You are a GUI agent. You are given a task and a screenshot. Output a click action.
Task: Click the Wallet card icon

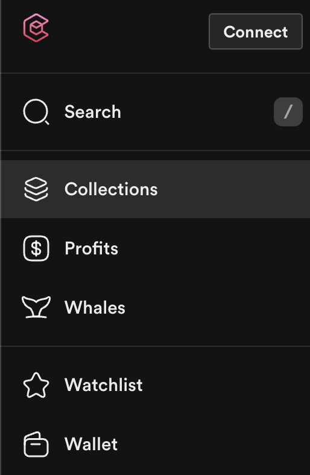coord(36,444)
